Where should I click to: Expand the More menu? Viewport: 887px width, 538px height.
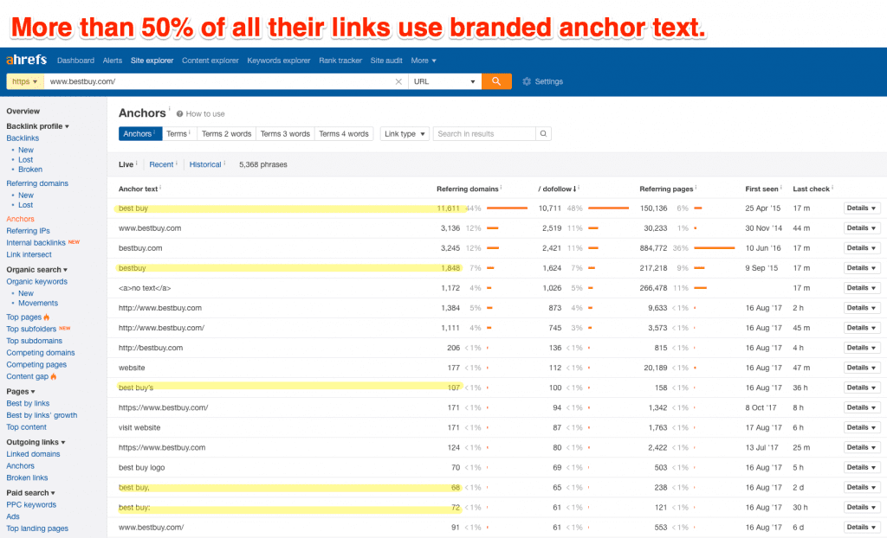(x=423, y=61)
